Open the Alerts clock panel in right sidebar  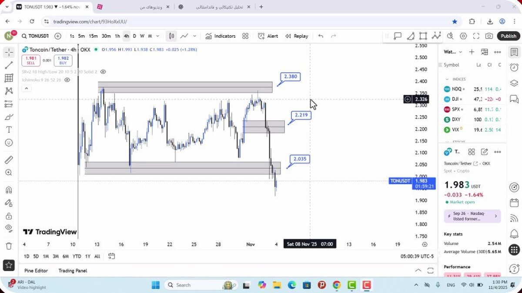[514, 67]
